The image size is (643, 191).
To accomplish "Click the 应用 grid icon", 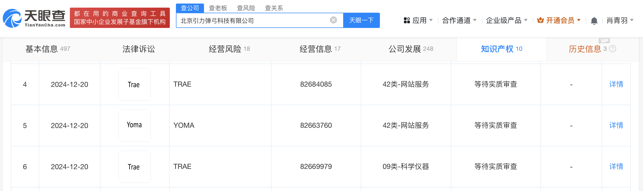I will point(407,20).
